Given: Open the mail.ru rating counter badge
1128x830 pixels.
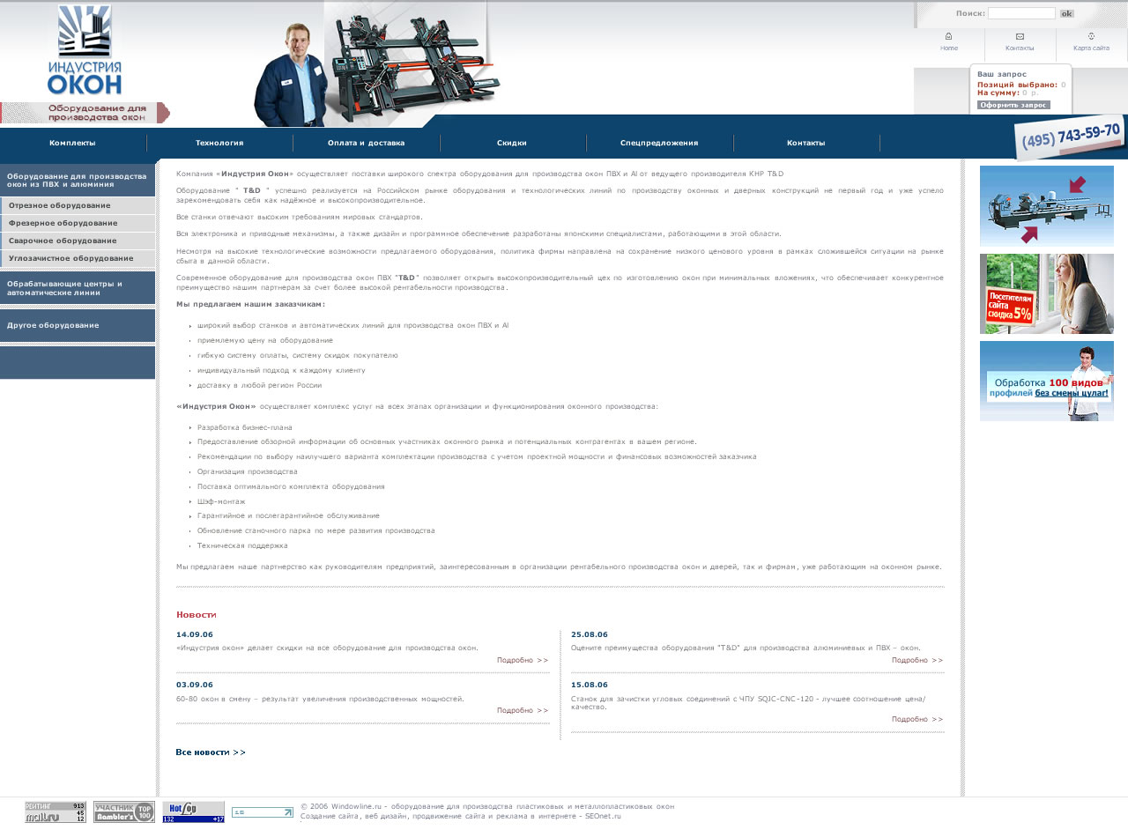Looking at the screenshot, I should pos(56,812).
